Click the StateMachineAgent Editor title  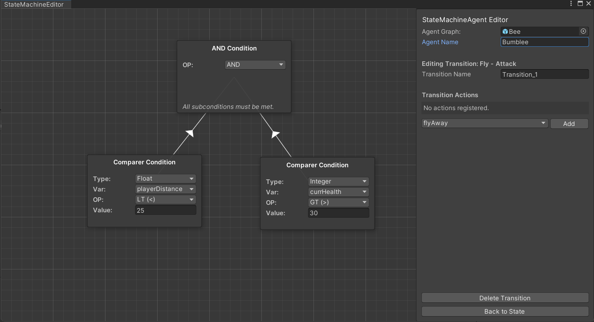click(x=465, y=20)
